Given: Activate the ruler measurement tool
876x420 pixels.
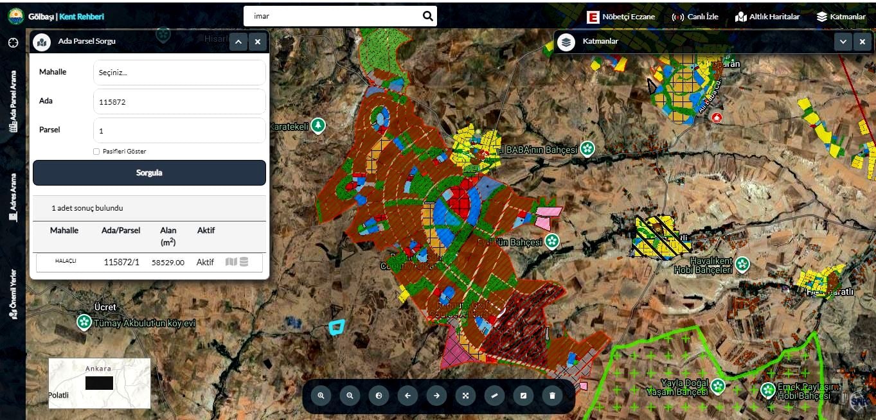Looking at the screenshot, I should 494,396.
